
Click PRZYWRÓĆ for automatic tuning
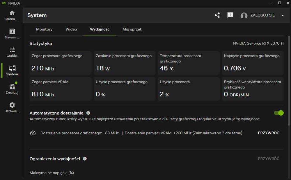(268, 133)
